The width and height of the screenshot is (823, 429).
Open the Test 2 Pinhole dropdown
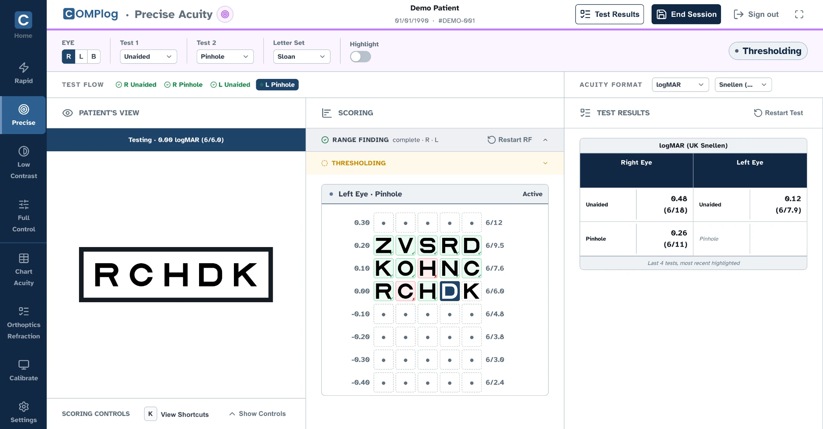coord(225,57)
